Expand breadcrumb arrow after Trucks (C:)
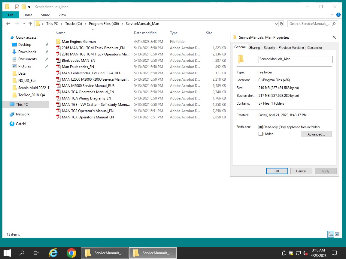Image resolution: width=346 pixels, height=259 pixels. [x=85, y=24]
